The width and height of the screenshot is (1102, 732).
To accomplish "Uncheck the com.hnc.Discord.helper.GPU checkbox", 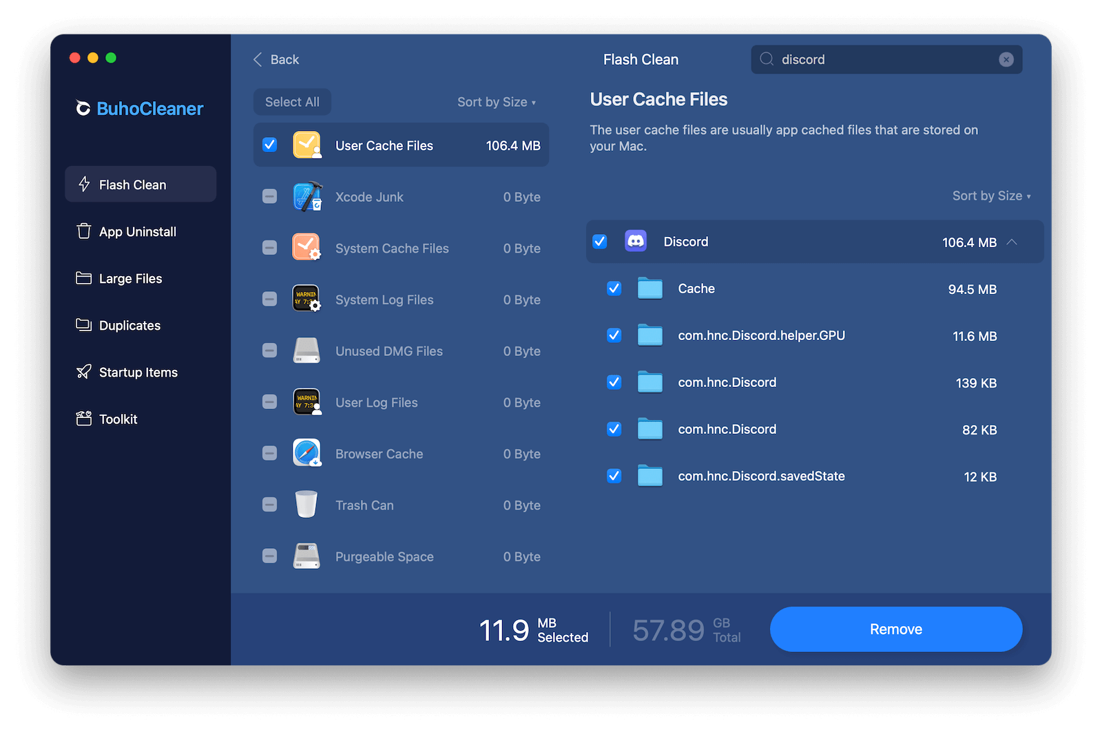I will tap(614, 335).
